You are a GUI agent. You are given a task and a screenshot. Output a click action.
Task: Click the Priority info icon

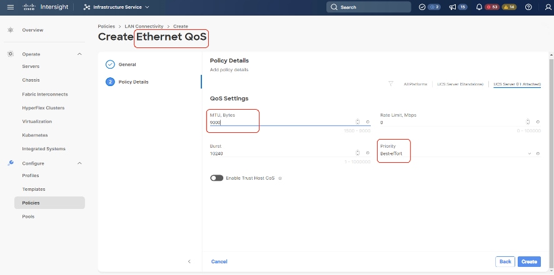click(538, 153)
